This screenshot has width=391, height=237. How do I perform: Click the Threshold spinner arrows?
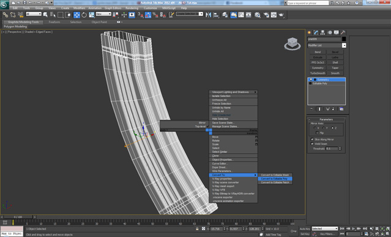pyautogui.click(x=340, y=148)
